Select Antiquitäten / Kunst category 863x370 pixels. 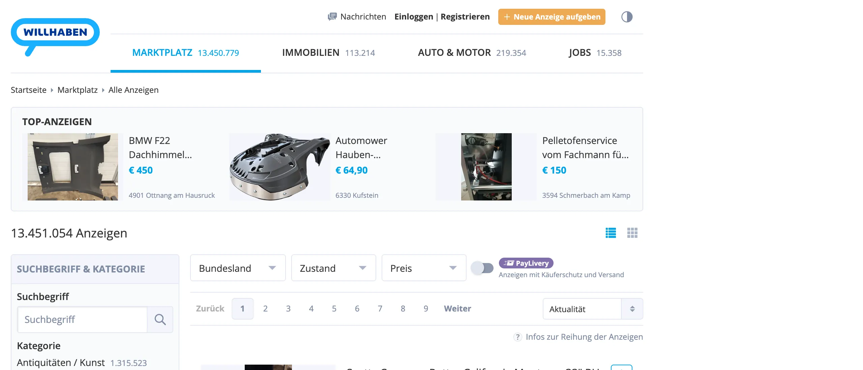[x=61, y=363]
